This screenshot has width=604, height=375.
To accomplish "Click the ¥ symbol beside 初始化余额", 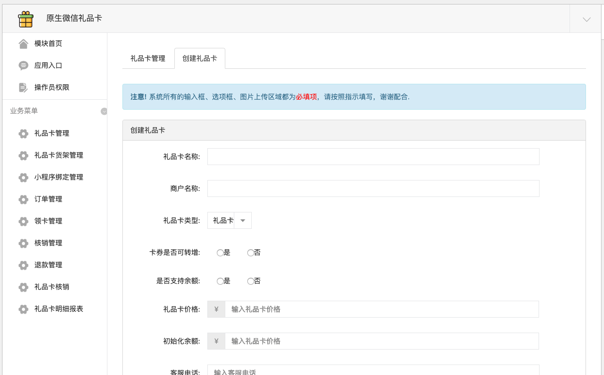I will pyautogui.click(x=216, y=341).
